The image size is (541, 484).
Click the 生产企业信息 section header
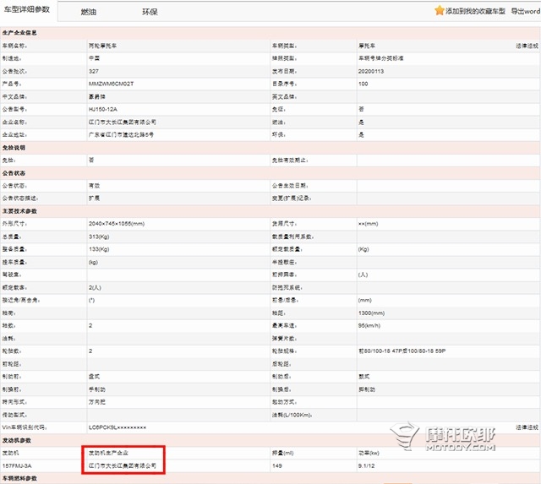[x=19, y=33]
